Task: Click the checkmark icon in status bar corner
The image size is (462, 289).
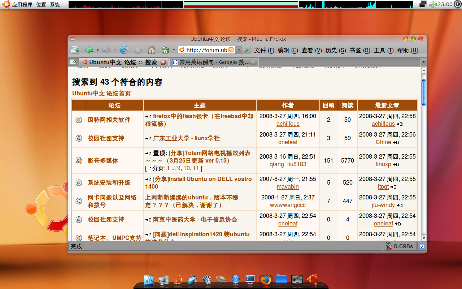Action: pos(422,246)
